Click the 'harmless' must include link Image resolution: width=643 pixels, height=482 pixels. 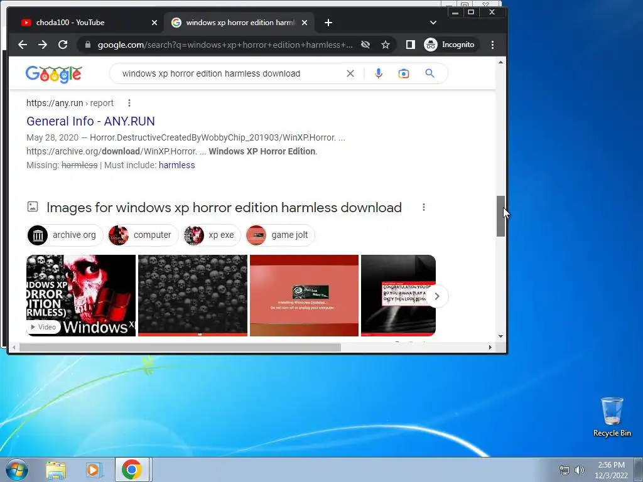coord(176,165)
